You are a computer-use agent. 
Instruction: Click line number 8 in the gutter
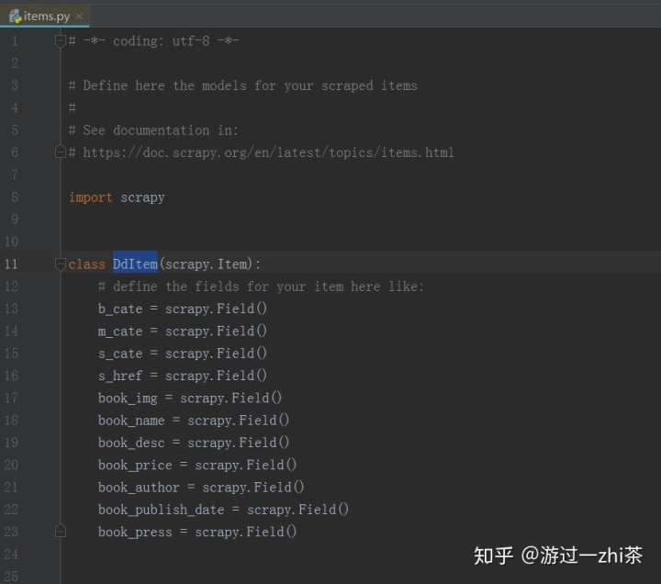click(15, 197)
